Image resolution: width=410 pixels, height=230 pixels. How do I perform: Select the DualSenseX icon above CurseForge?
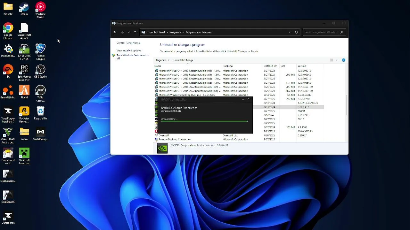click(x=8, y=196)
